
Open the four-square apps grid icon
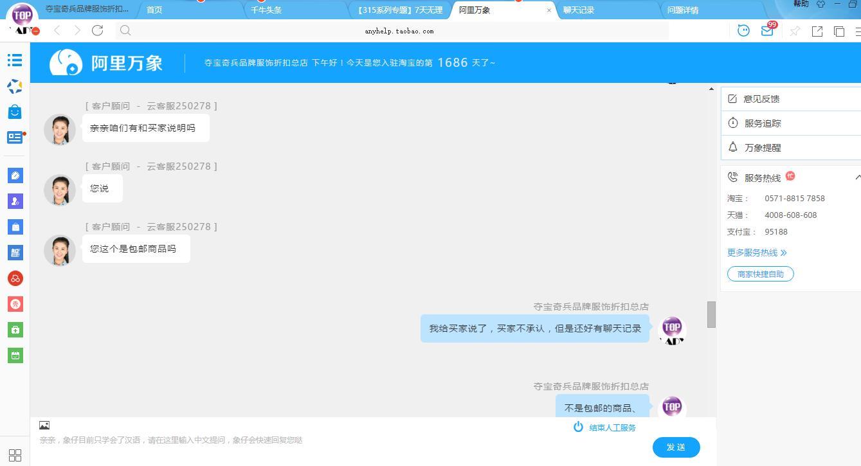(15, 455)
